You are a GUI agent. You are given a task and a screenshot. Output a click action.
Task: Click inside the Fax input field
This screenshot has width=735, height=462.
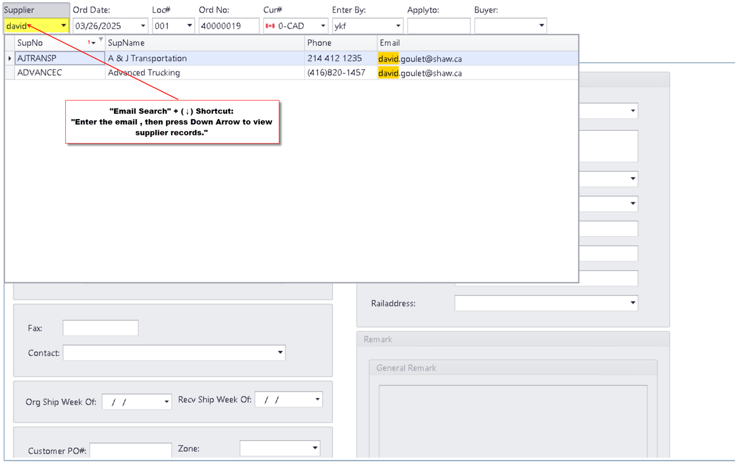point(100,328)
